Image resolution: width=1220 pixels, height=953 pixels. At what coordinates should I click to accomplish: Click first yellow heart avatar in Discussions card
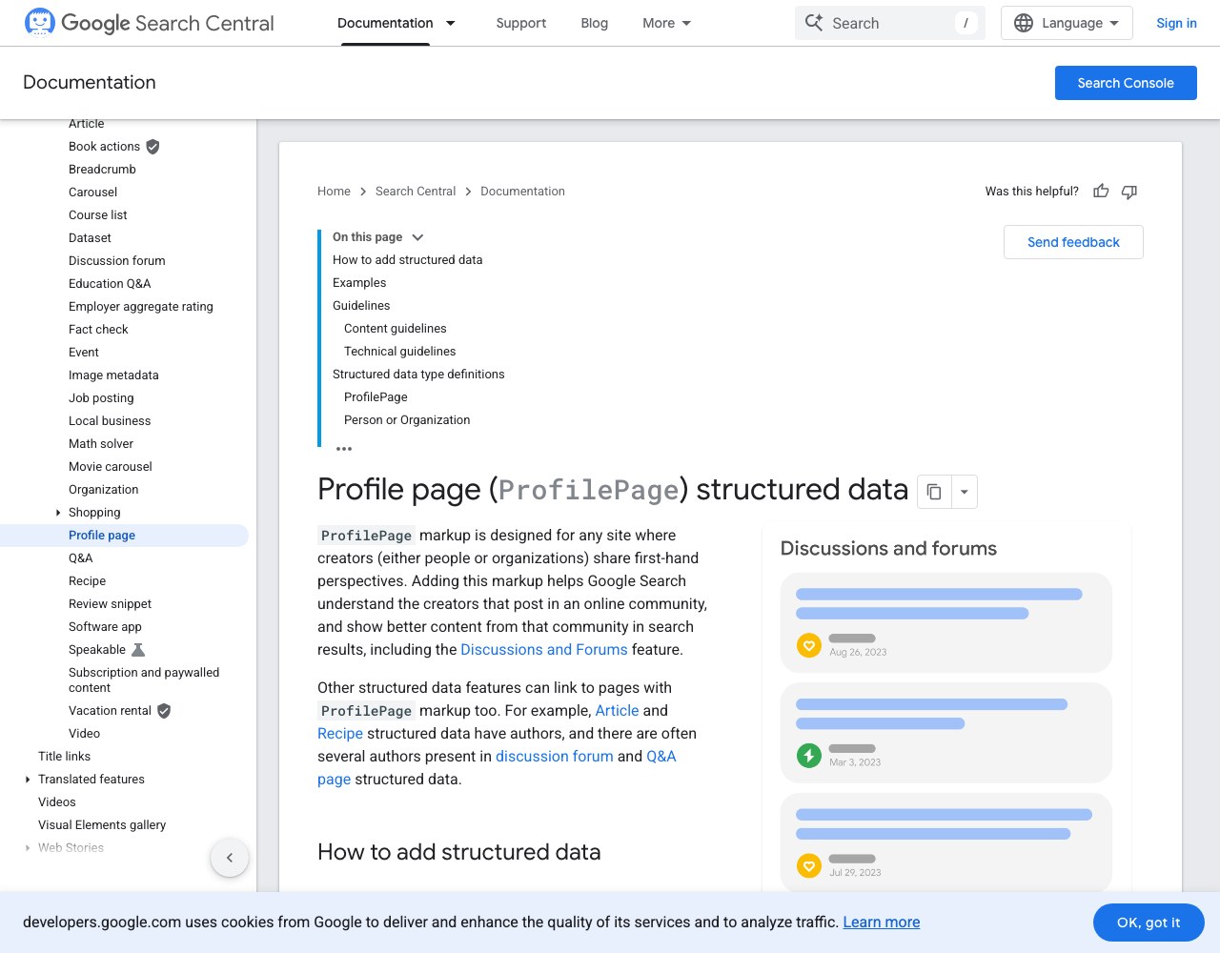809,645
